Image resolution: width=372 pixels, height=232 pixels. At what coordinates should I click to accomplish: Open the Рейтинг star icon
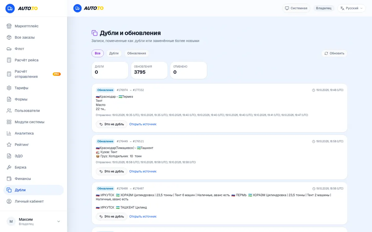[x=9, y=144]
